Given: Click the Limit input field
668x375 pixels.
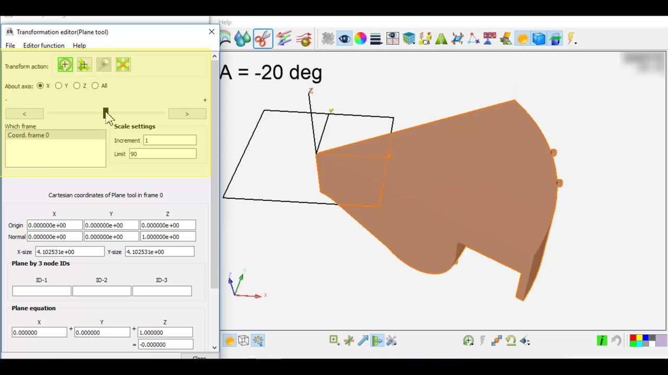Looking at the screenshot, I should [163, 154].
